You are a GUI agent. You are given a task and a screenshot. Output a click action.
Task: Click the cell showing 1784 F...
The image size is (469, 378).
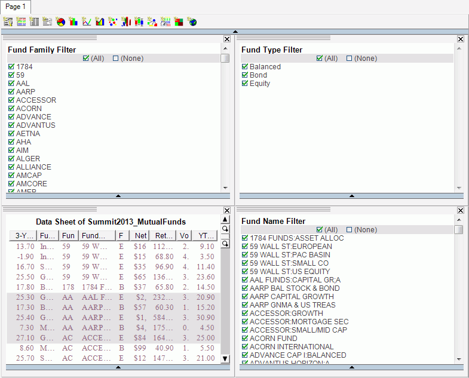pyautogui.click(x=97, y=287)
